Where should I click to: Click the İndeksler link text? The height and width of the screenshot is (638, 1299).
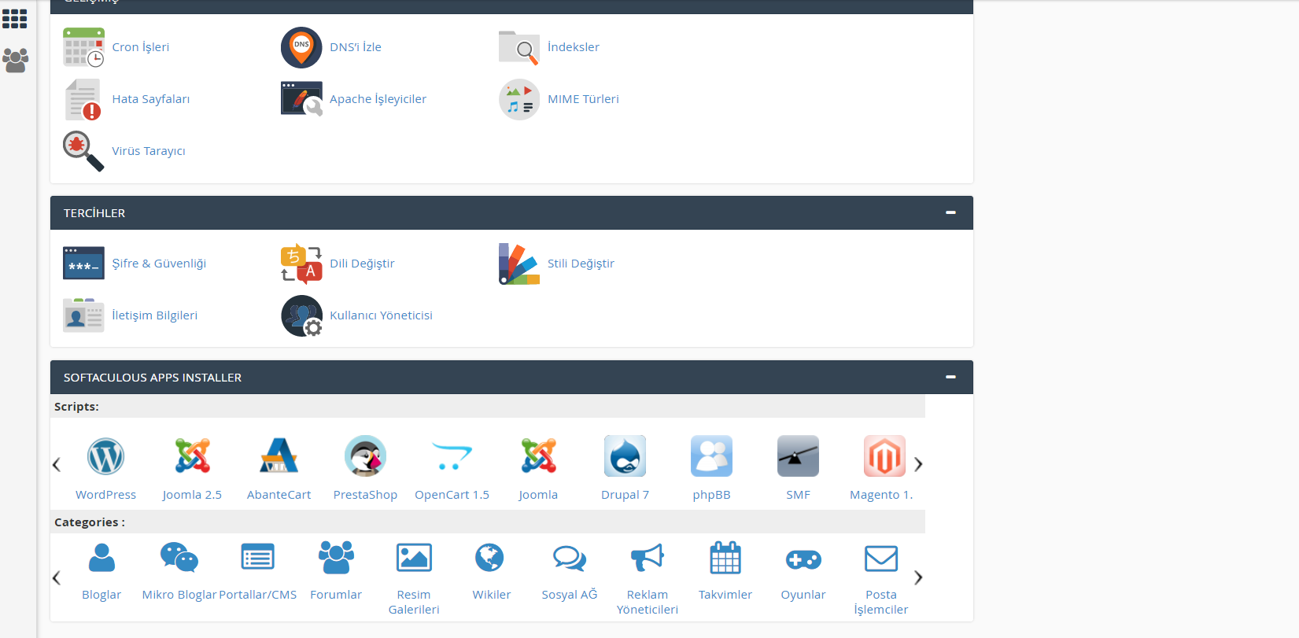[574, 47]
